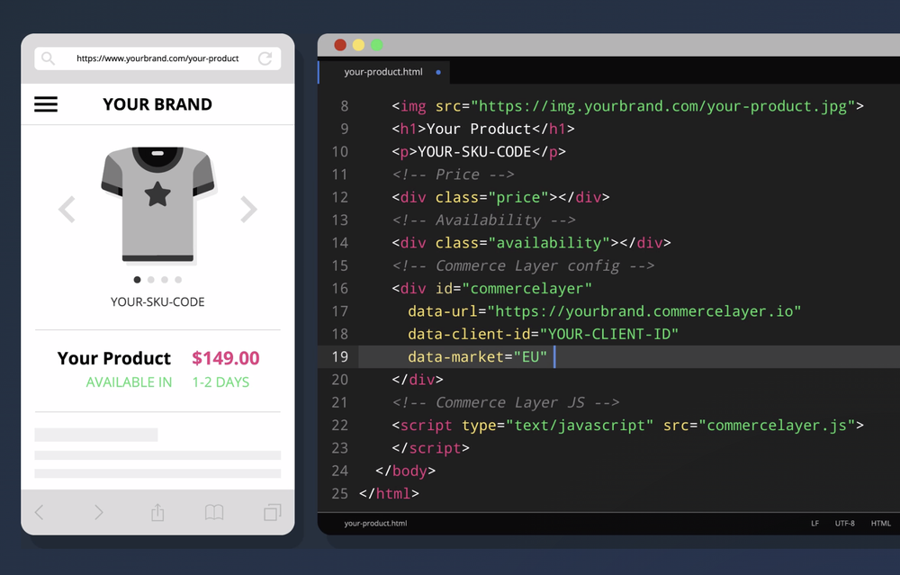Show previous product image with left chevron

66,209
